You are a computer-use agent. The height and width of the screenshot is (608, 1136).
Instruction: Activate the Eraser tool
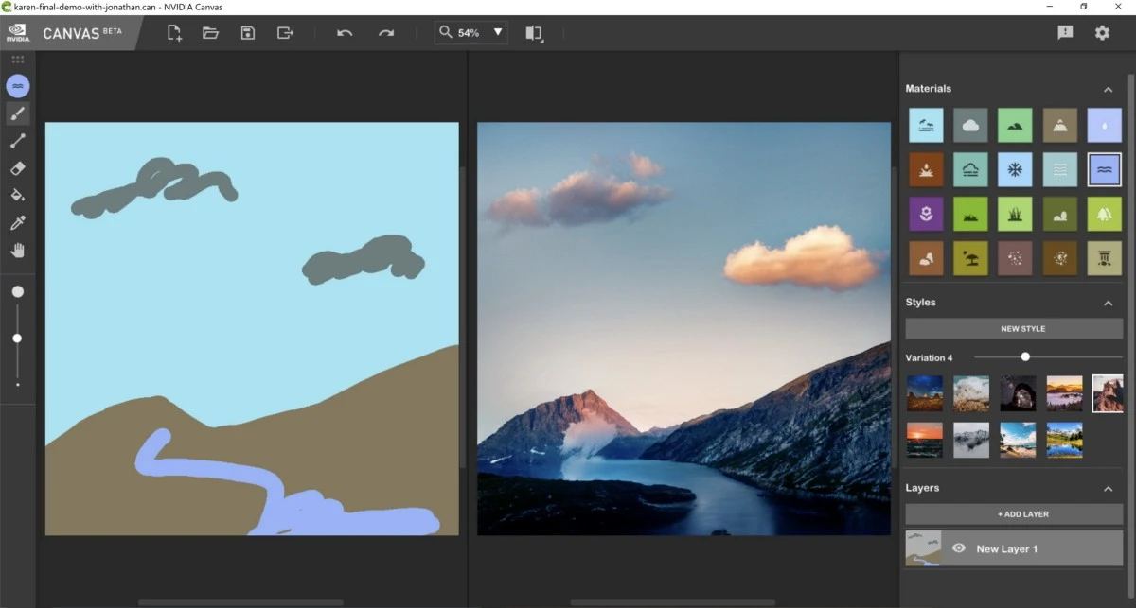click(x=17, y=168)
